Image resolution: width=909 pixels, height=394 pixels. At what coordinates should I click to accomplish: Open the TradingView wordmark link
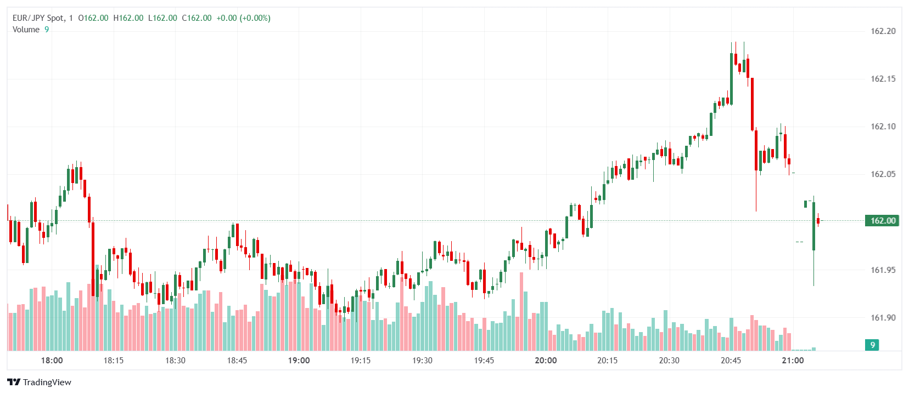pyautogui.click(x=47, y=382)
